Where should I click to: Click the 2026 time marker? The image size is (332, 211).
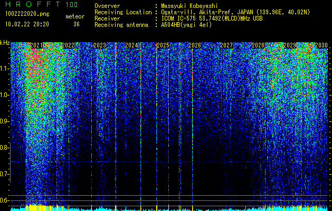click(195, 45)
